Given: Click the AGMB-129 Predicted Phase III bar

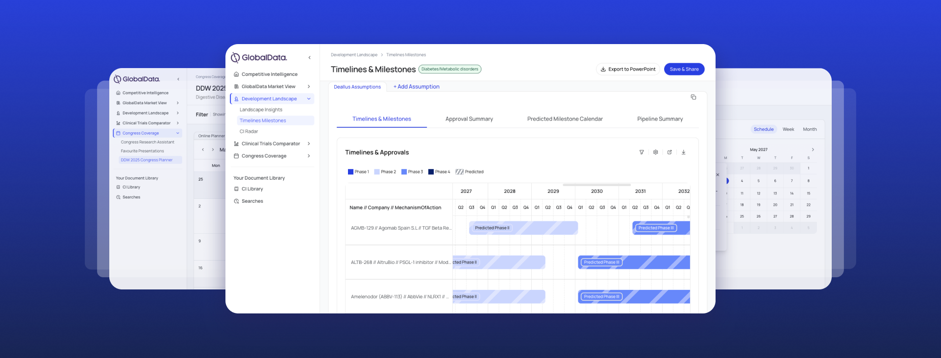Looking at the screenshot, I should coord(661,228).
